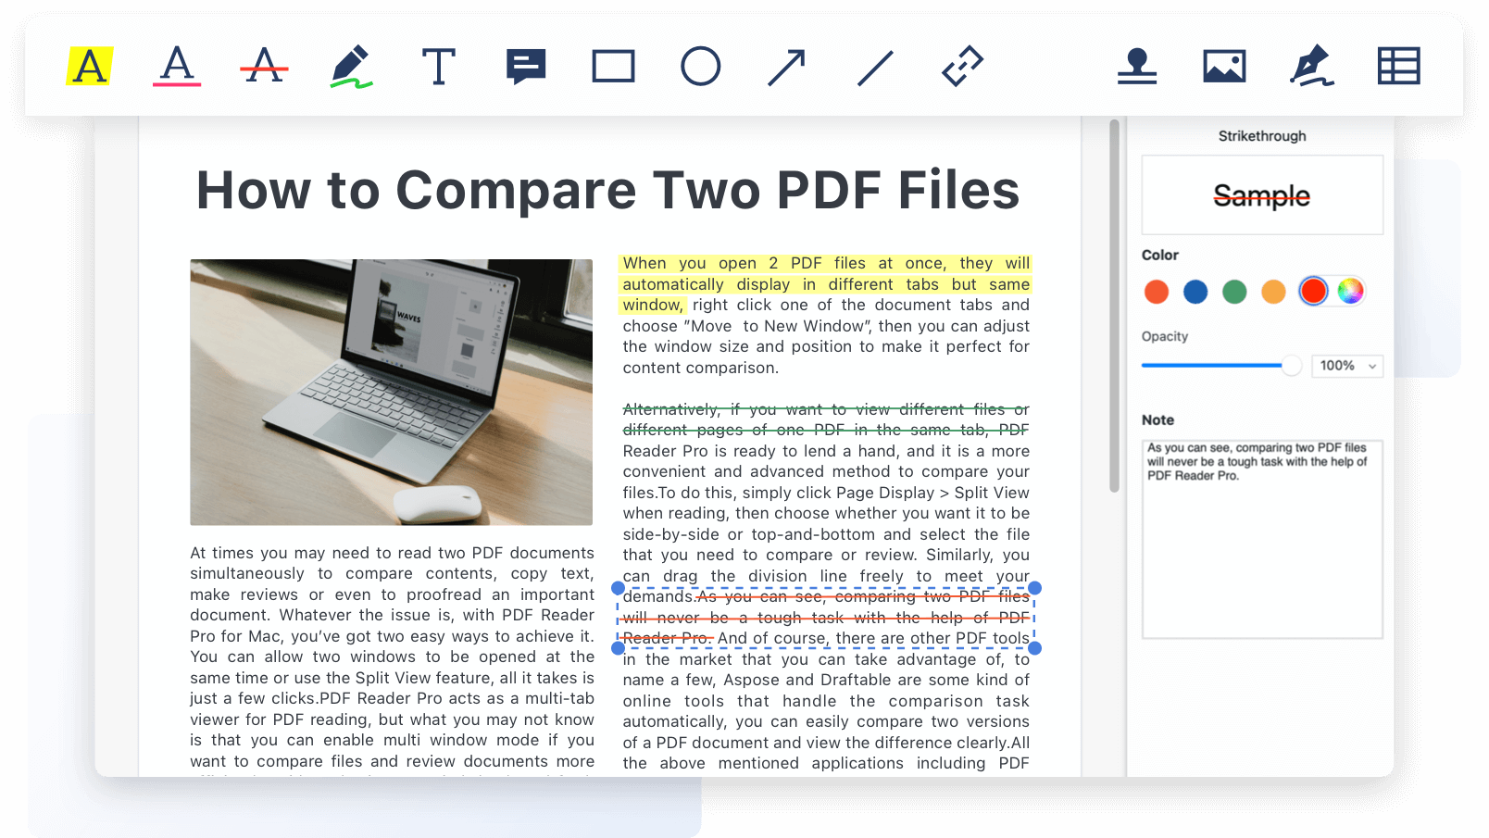Select the Underline annotation tool
The height and width of the screenshot is (838, 1489).
point(177,67)
